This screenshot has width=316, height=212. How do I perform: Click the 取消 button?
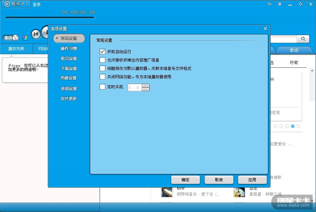coord(219,180)
